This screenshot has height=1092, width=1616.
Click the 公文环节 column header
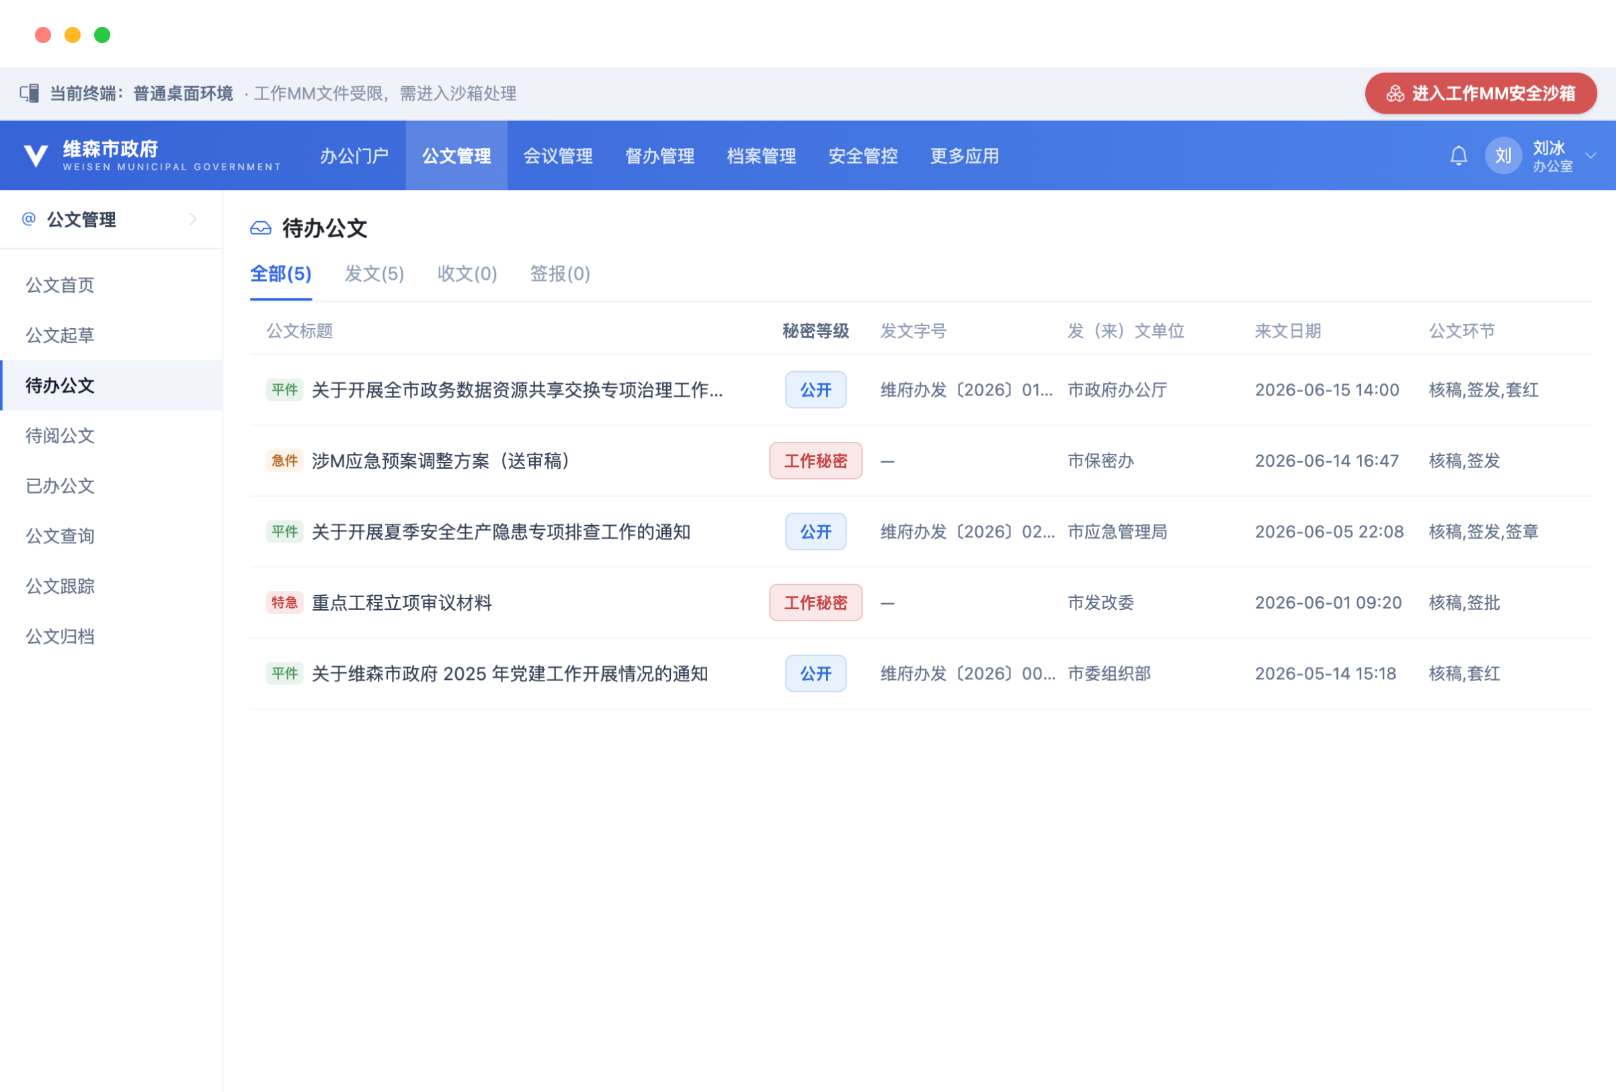click(1461, 331)
